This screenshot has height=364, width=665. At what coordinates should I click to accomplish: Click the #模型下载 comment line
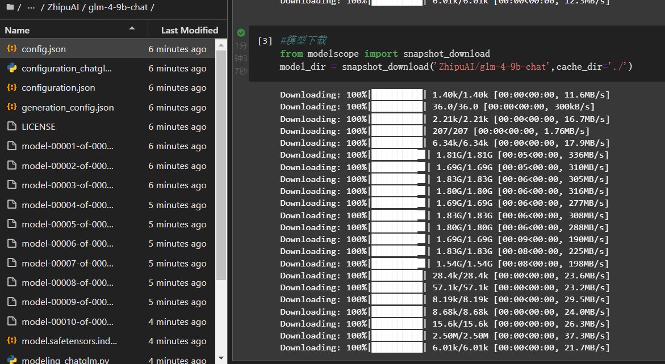pyautogui.click(x=303, y=40)
